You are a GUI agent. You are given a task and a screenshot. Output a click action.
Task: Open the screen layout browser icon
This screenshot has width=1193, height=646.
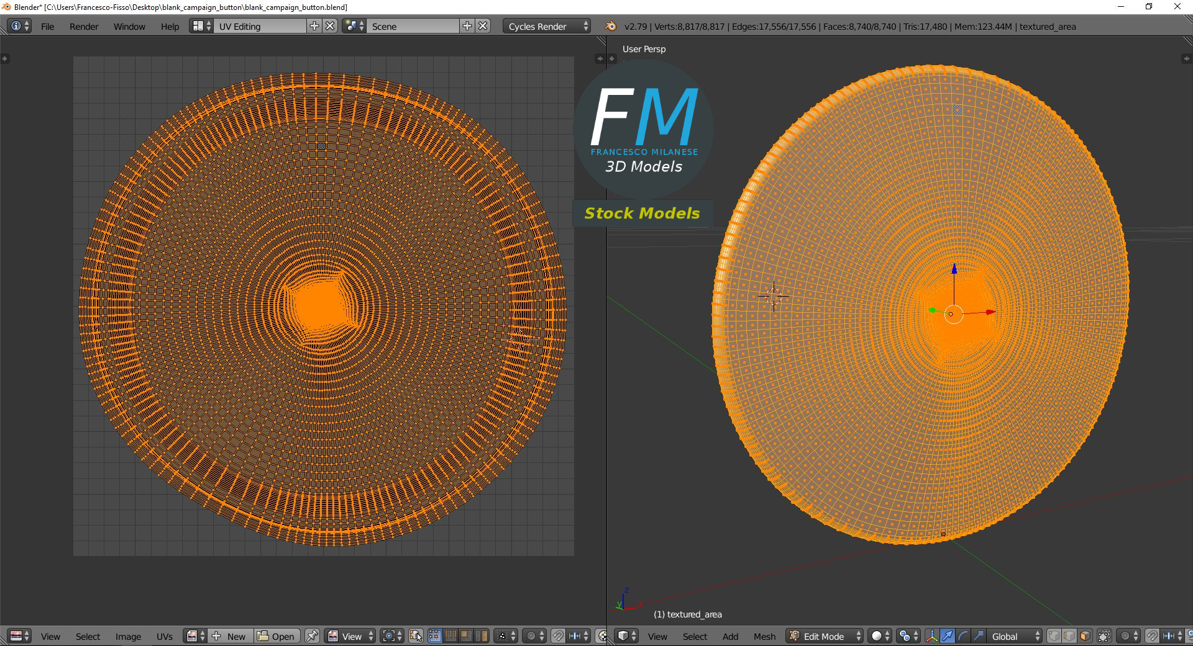coord(201,26)
